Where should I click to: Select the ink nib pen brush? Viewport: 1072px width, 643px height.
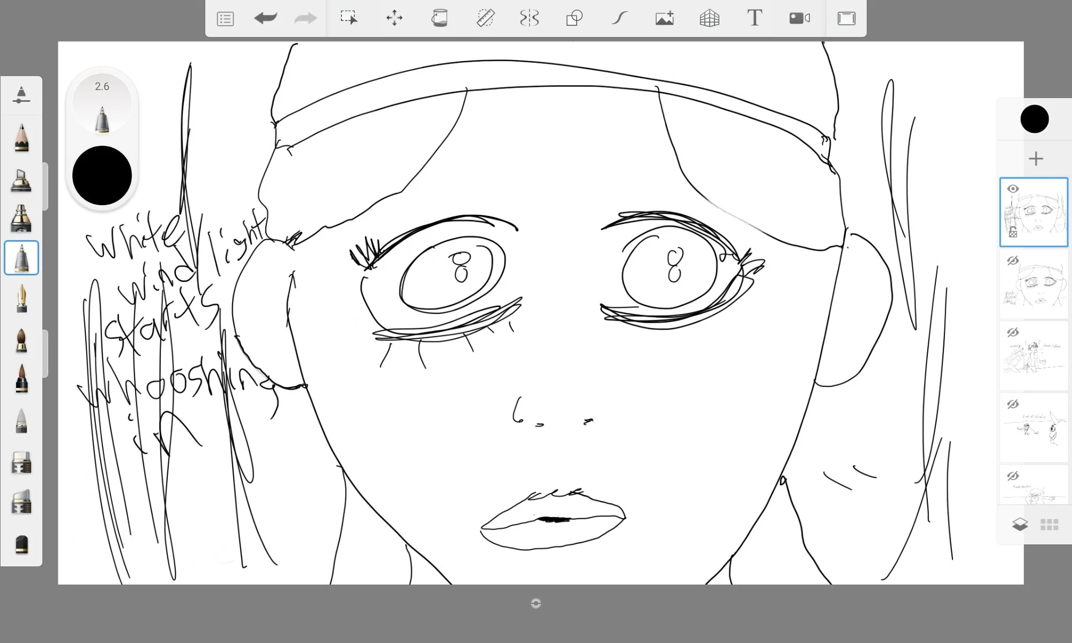tap(21, 298)
